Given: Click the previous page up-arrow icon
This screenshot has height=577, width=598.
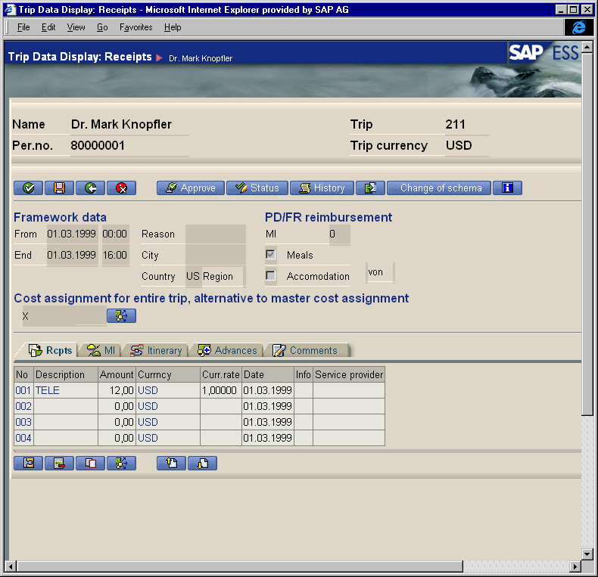Looking at the screenshot, I should (x=171, y=464).
